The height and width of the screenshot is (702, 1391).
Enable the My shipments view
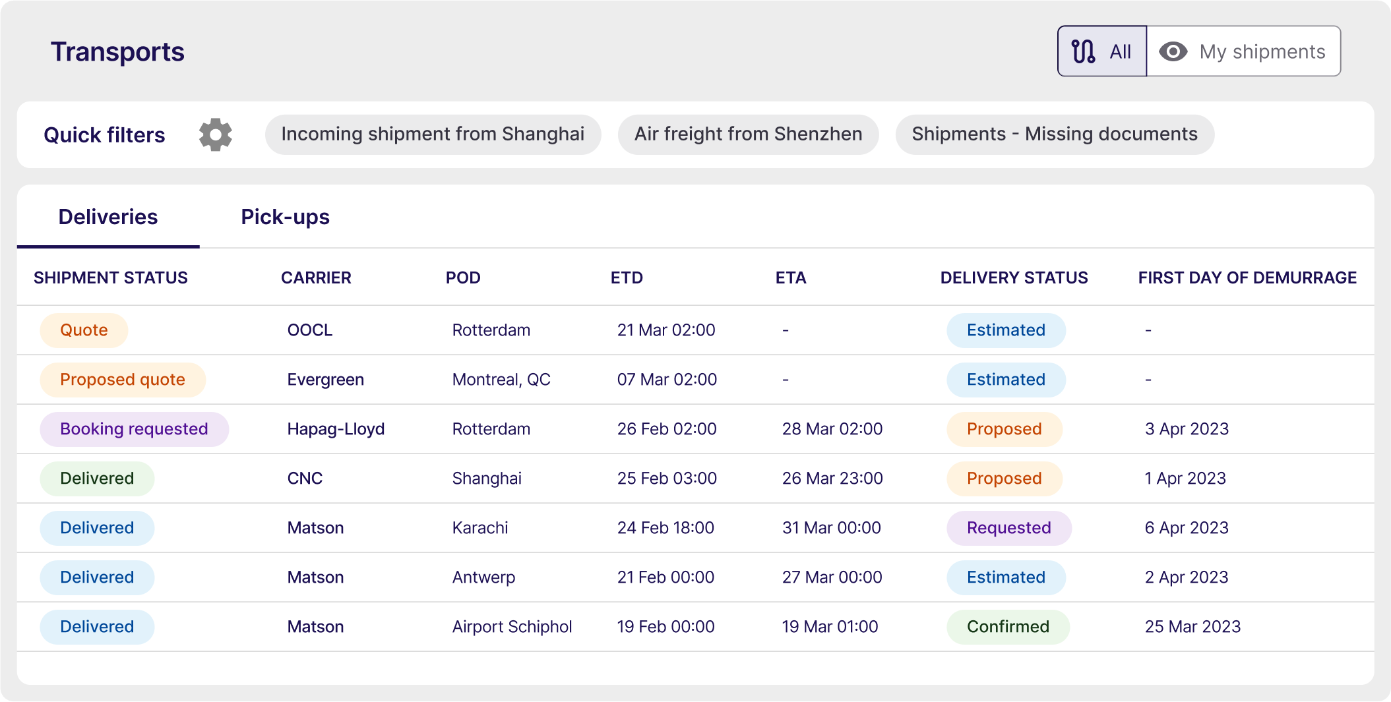1243,51
